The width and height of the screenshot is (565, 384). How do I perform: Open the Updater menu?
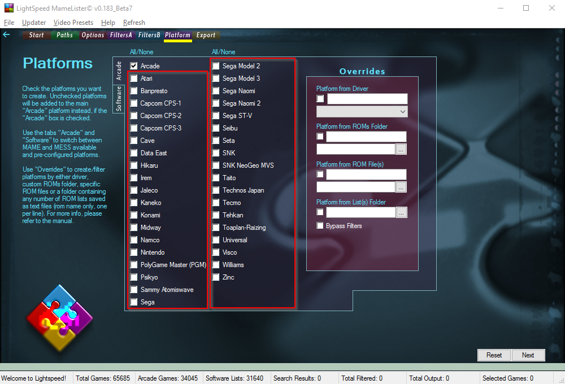34,23
